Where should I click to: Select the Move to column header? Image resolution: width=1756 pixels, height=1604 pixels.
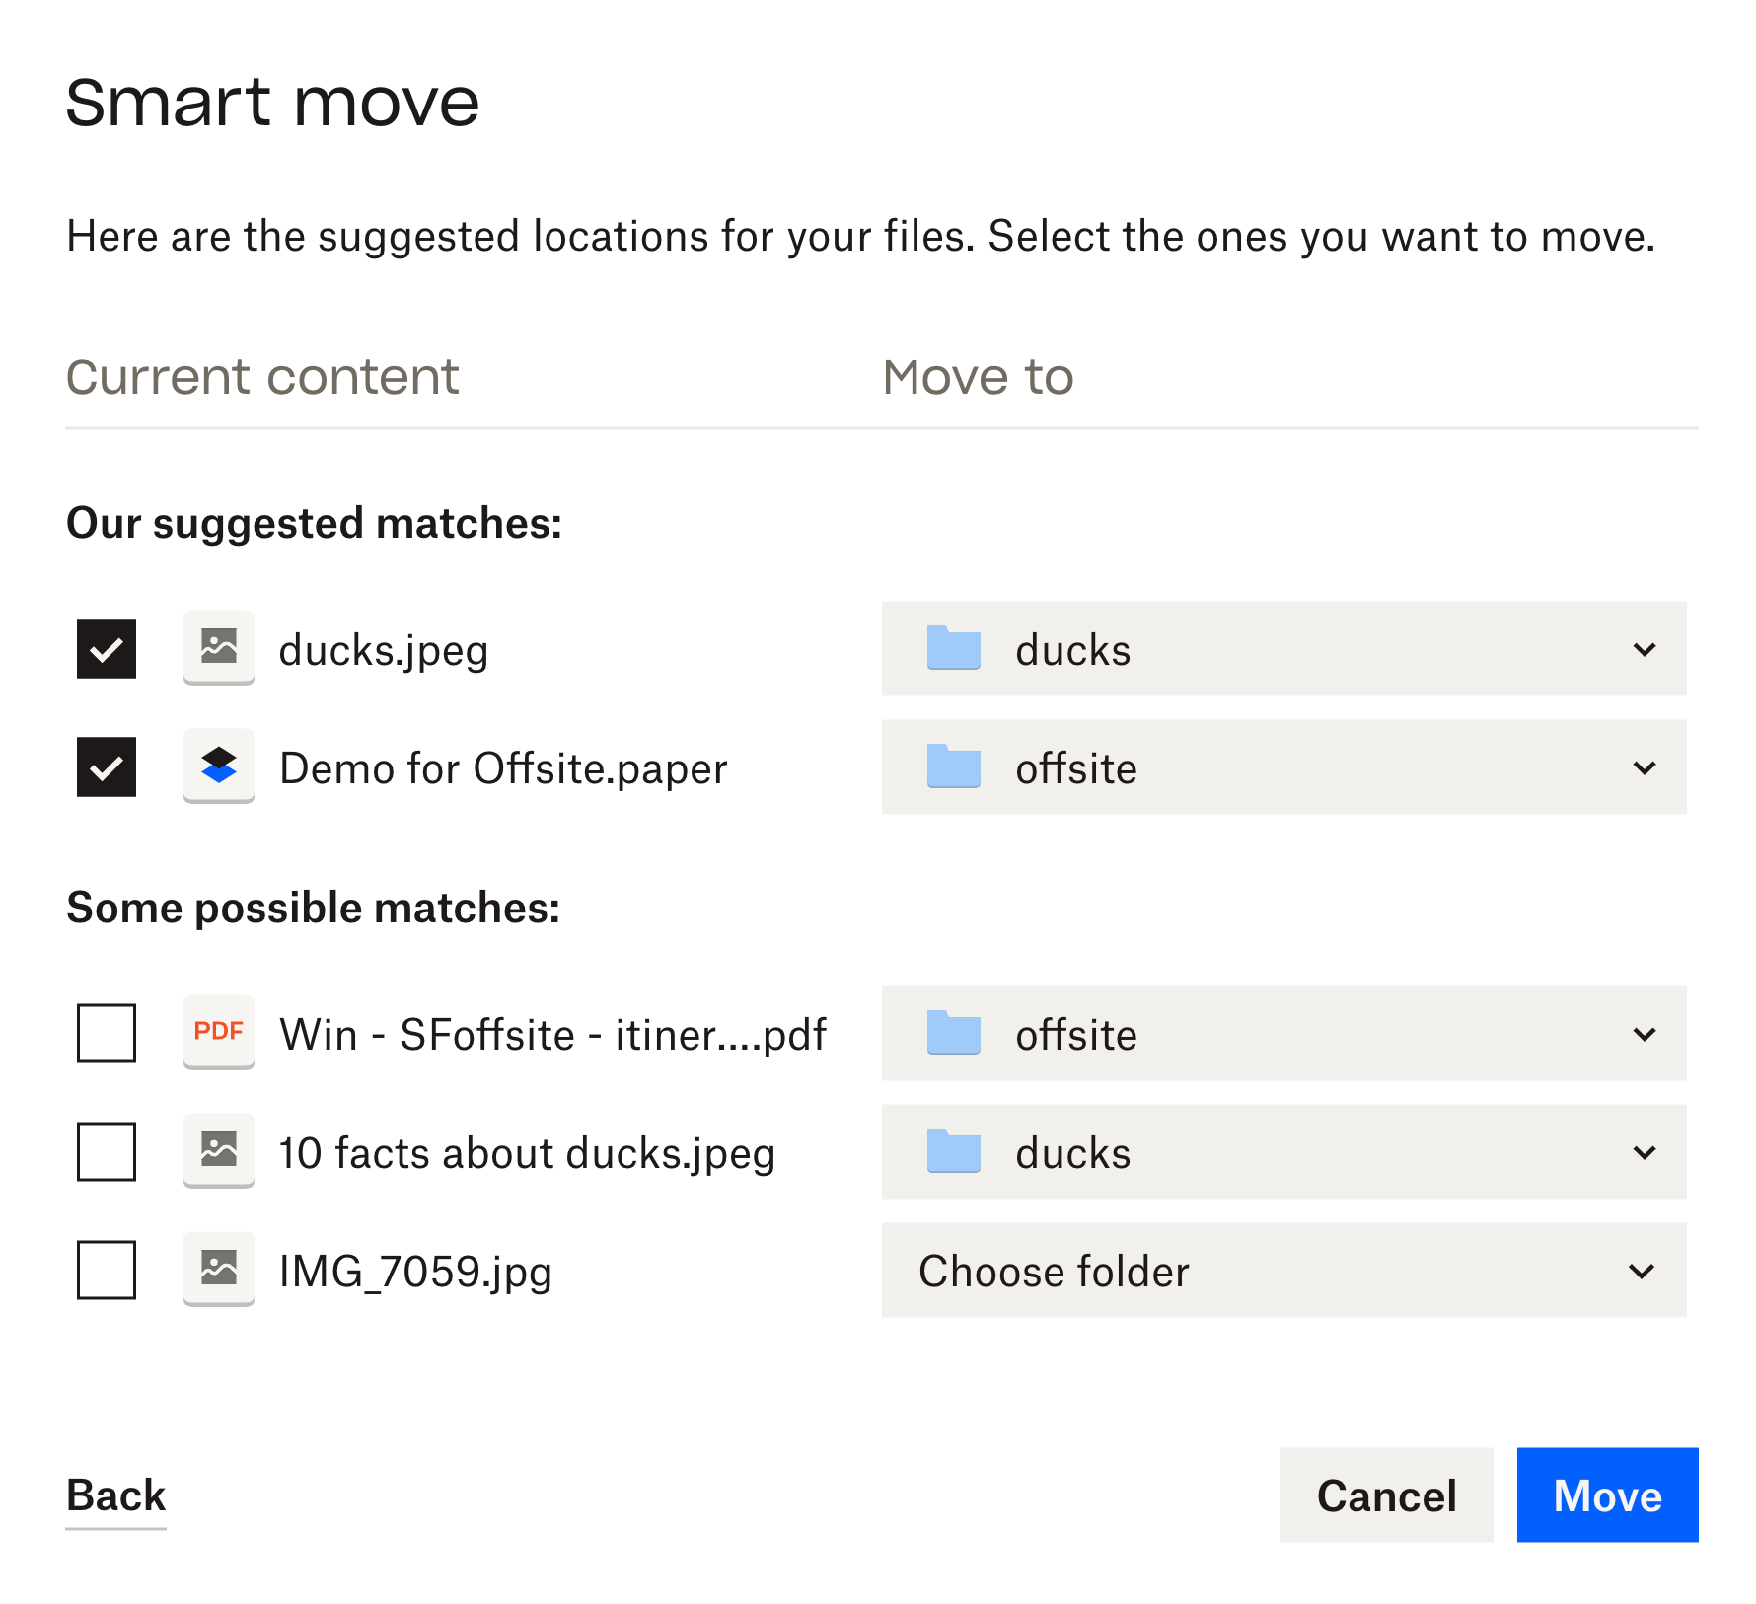coord(978,377)
